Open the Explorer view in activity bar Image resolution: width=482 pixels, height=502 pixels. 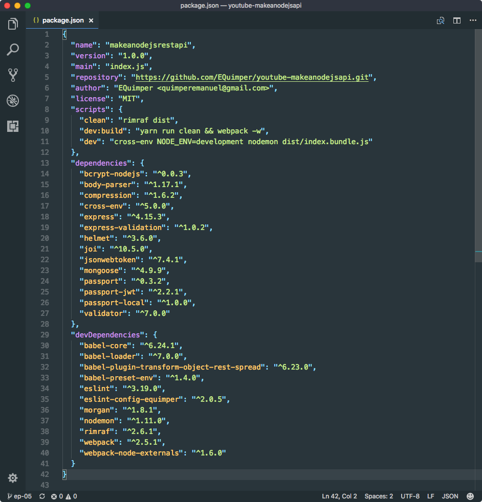13,24
